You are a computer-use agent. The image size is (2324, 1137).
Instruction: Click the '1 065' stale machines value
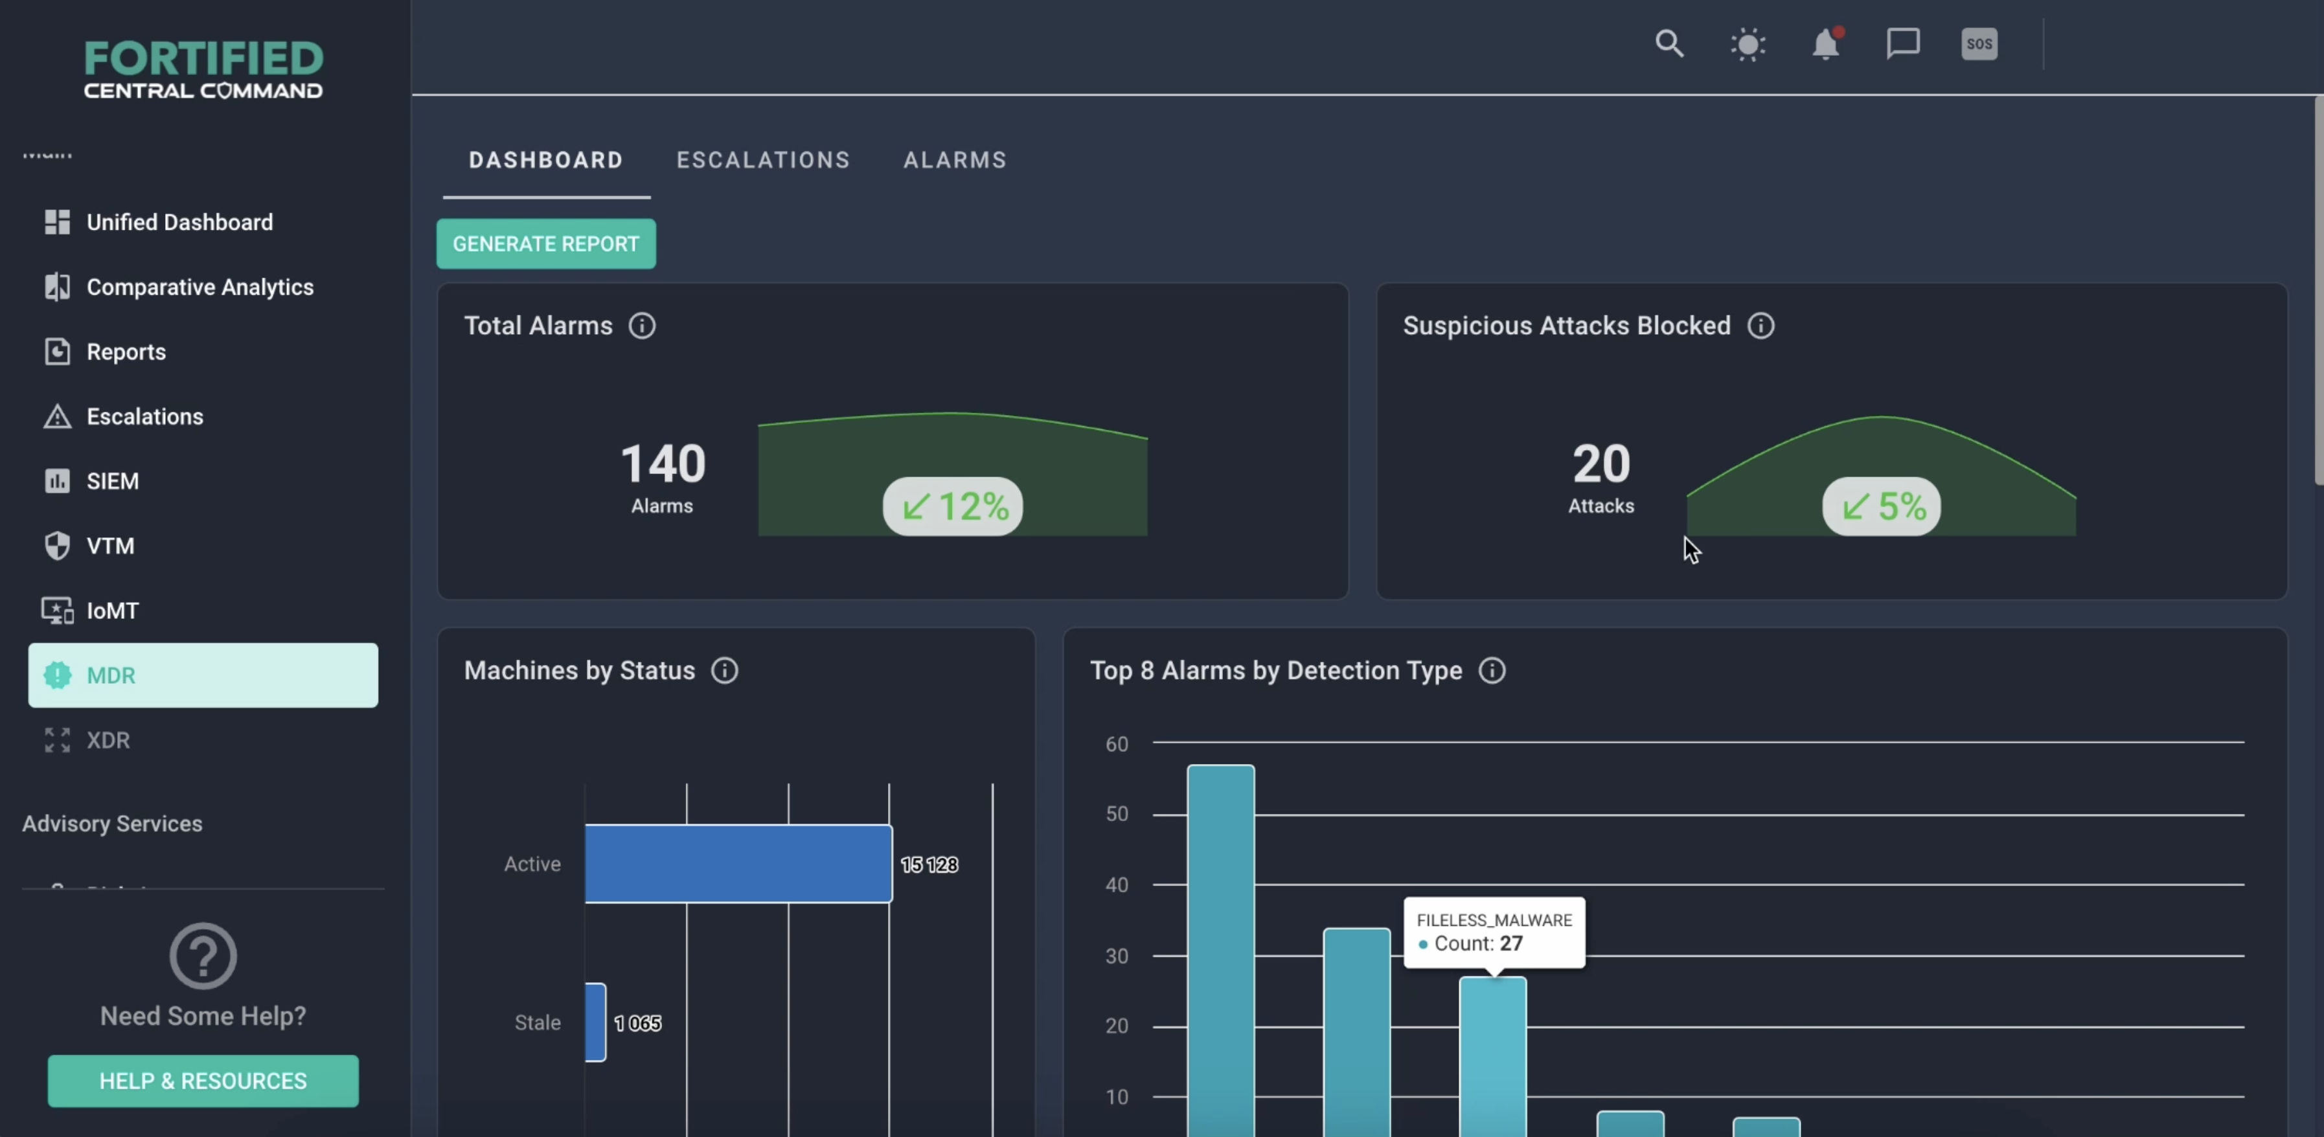click(x=638, y=1024)
